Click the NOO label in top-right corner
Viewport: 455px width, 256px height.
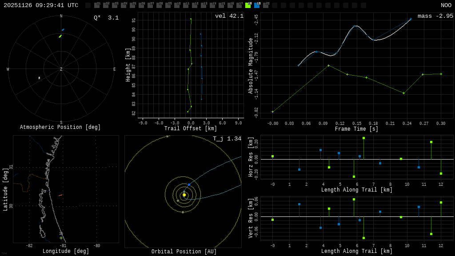pos(446,5)
